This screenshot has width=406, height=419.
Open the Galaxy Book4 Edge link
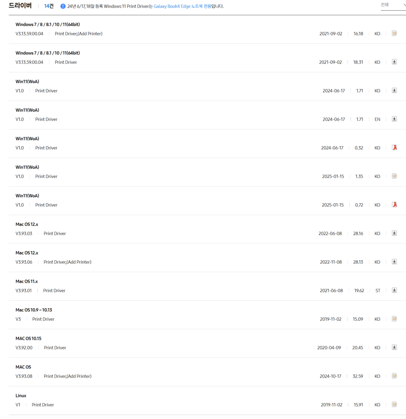click(172, 7)
